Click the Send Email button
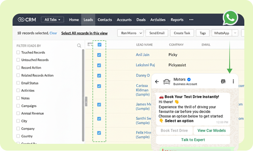 pyautogui.click(x=157, y=33)
